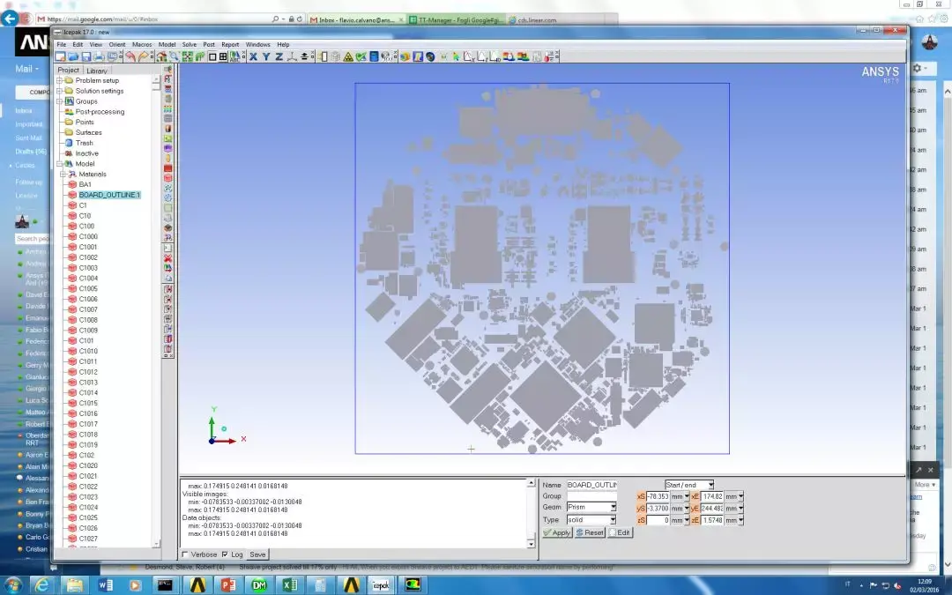The width and height of the screenshot is (952, 595).
Task: Click the Save project toolbar icon
Action: (86, 56)
